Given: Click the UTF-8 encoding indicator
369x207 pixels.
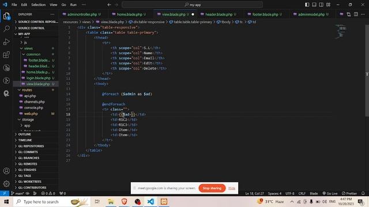Looking at the screenshot, I should (x=289, y=193).
